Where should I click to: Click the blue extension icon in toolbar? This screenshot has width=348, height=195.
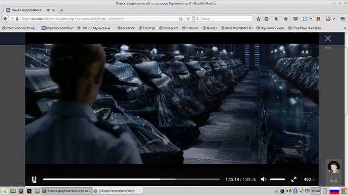305,19
